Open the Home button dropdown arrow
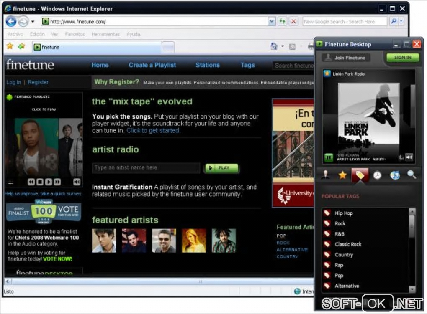The height and width of the screenshot is (314, 427). (283, 46)
